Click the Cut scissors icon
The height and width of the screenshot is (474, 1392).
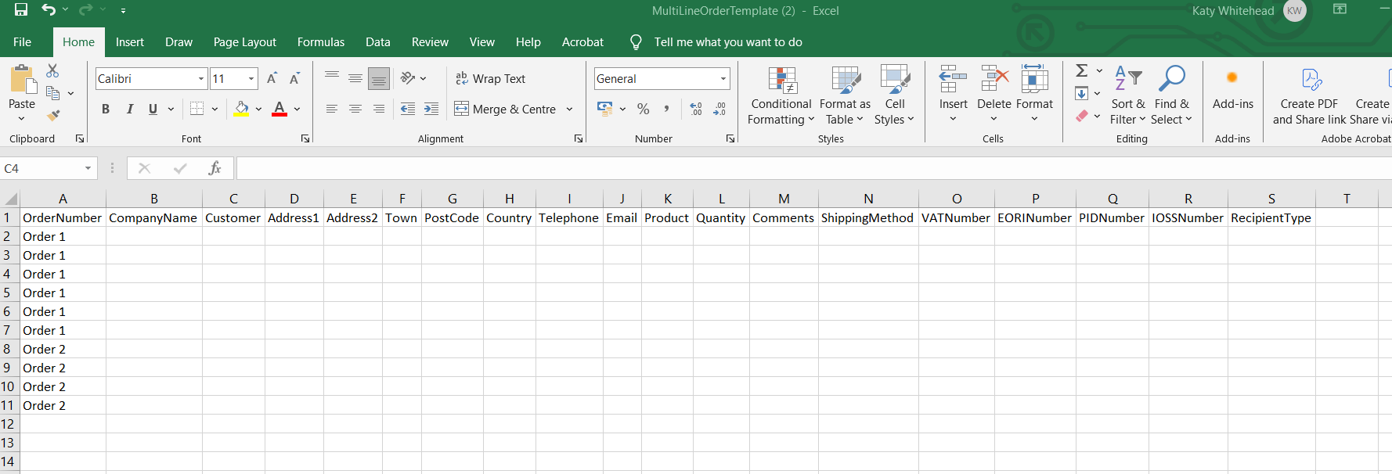click(x=52, y=71)
